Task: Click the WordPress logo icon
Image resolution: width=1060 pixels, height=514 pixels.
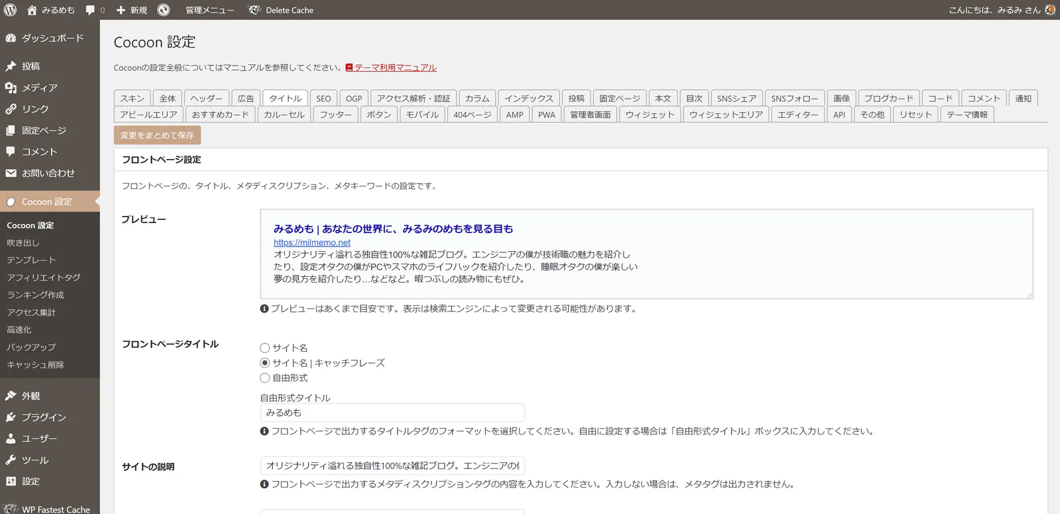Action: tap(10, 10)
